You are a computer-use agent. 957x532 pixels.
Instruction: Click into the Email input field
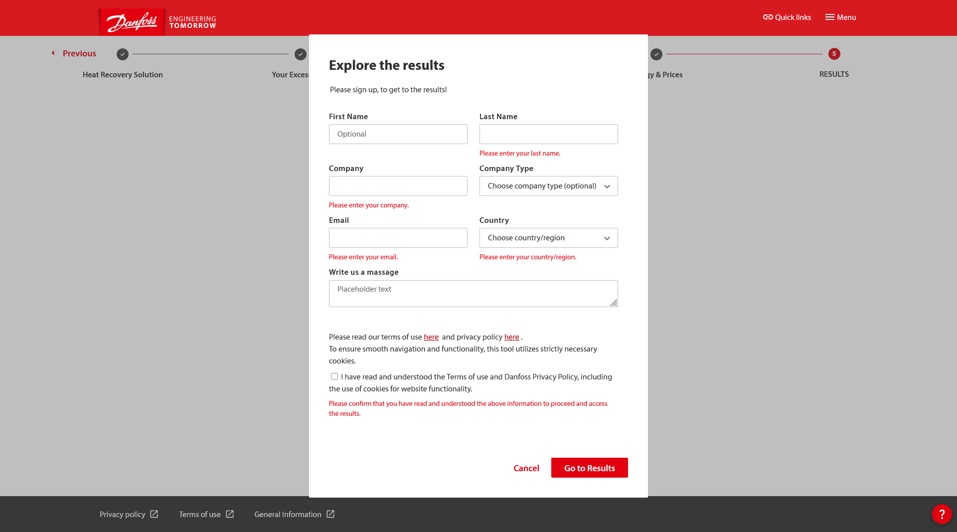[398, 238]
